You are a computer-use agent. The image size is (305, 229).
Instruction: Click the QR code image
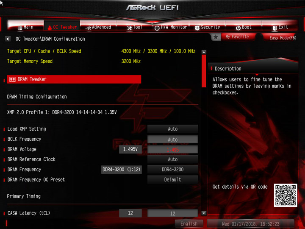[286, 195]
